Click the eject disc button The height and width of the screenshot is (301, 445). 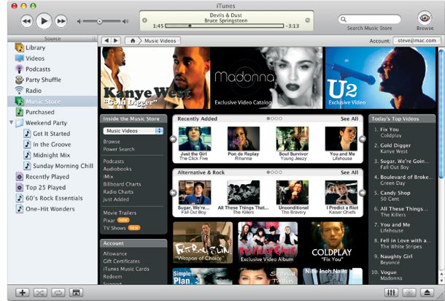(x=427, y=292)
